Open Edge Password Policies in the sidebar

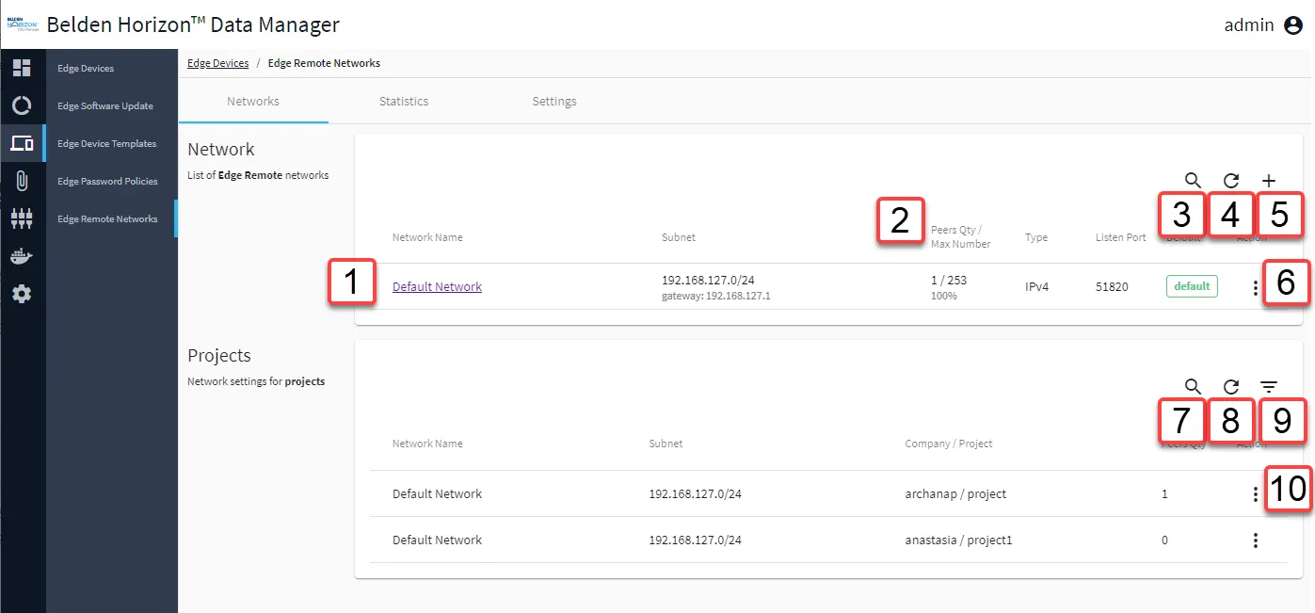tap(111, 181)
